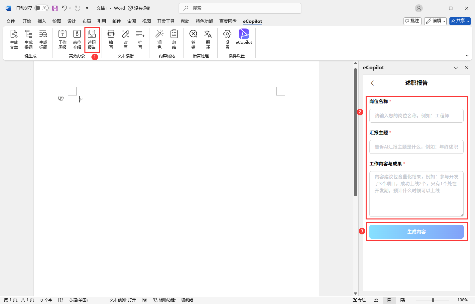This screenshot has width=475, height=304.
Task: Click the 生成文章 generate article icon
Action: point(14,39)
